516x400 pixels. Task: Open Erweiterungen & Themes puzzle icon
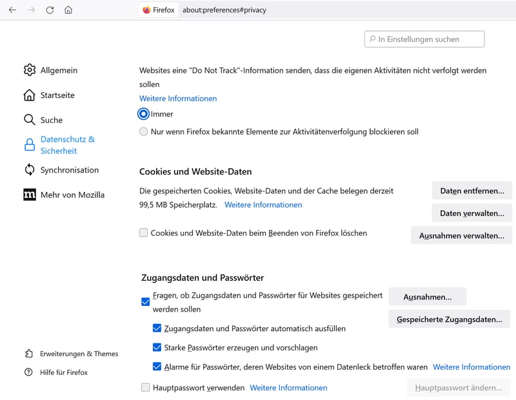29,354
